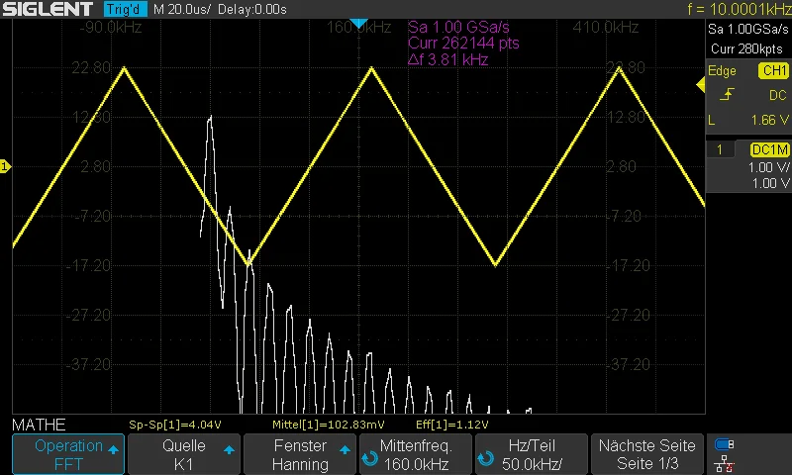The image size is (792, 475).
Task: Click the MATHE menu title
Action: click(x=39, y=425)
